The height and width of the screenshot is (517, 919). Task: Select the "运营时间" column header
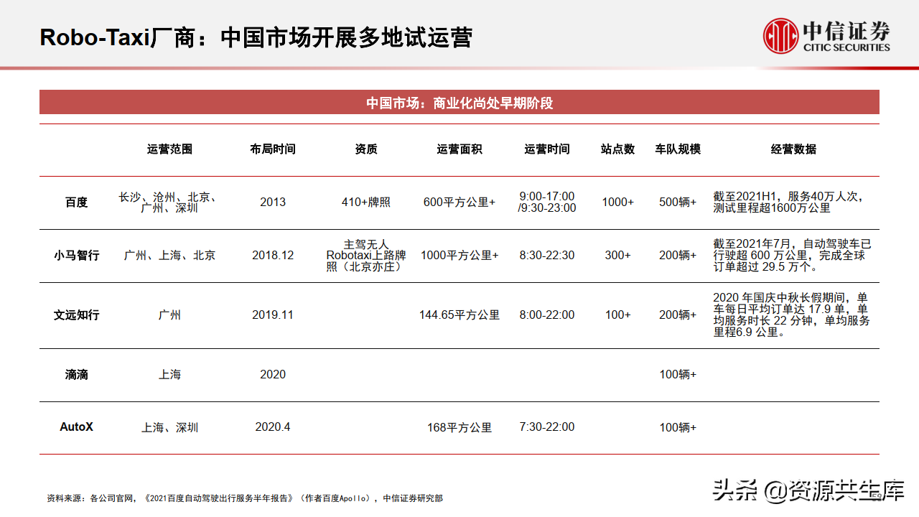pyautogui.click(x=547, y=149)
